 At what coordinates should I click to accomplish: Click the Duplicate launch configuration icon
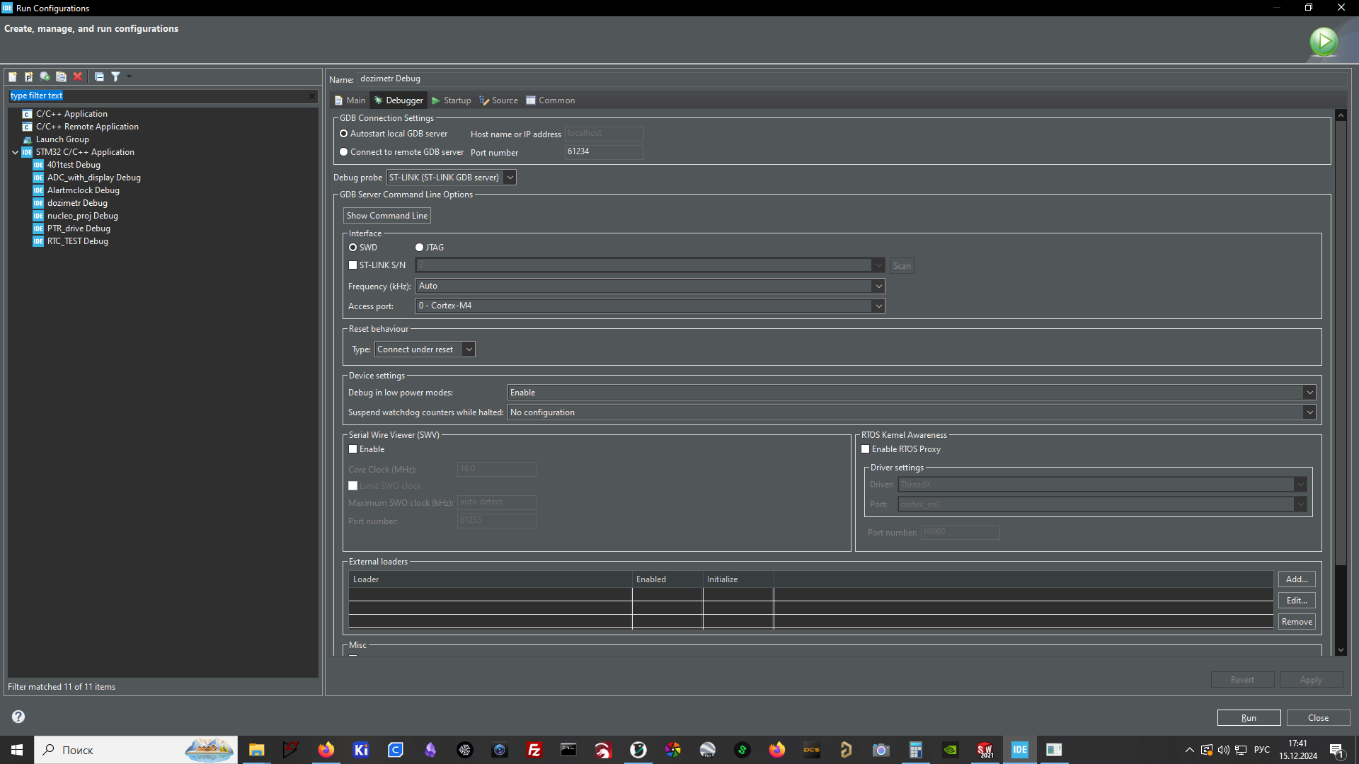[61, 76]
